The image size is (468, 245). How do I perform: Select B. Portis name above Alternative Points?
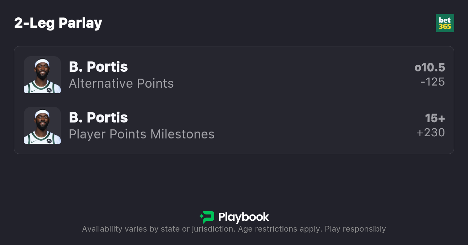click(98, 67)
